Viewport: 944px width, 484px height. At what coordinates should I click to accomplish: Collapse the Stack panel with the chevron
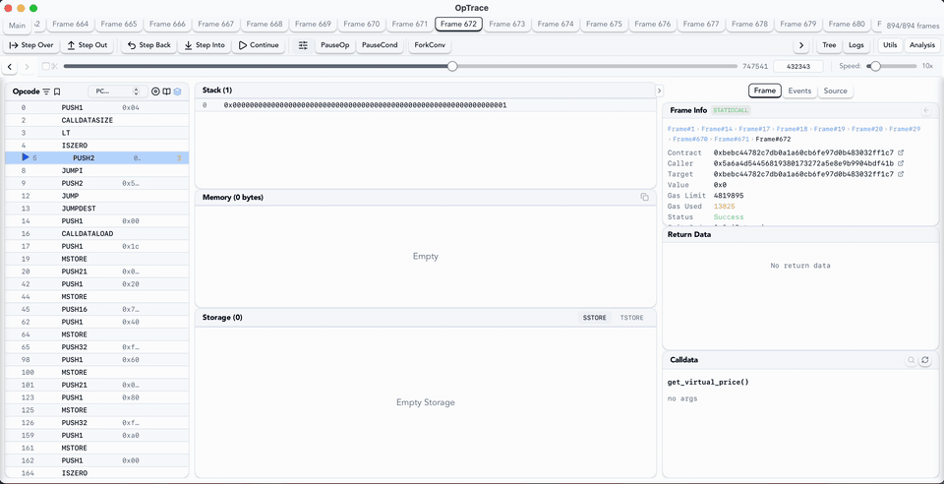[x=659, y=91]
